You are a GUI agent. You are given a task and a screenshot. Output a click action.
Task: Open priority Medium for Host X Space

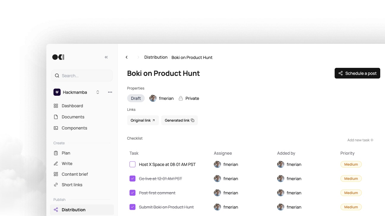pos(351,164)
